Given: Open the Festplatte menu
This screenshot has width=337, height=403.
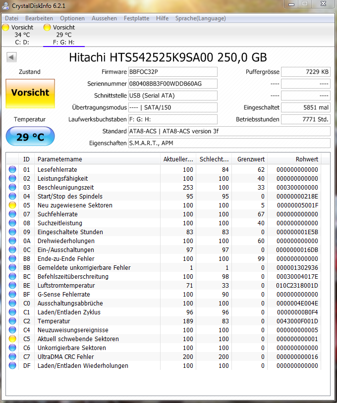Looking at the screenshot, I should pyautogui.click(x=136, y=18).
